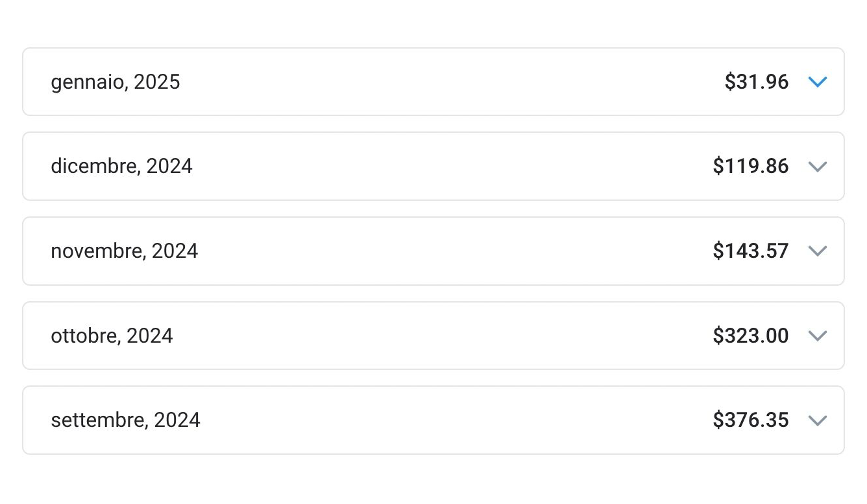
Task: Open the gennaio 2025 row card
Action: pos(433,82)
